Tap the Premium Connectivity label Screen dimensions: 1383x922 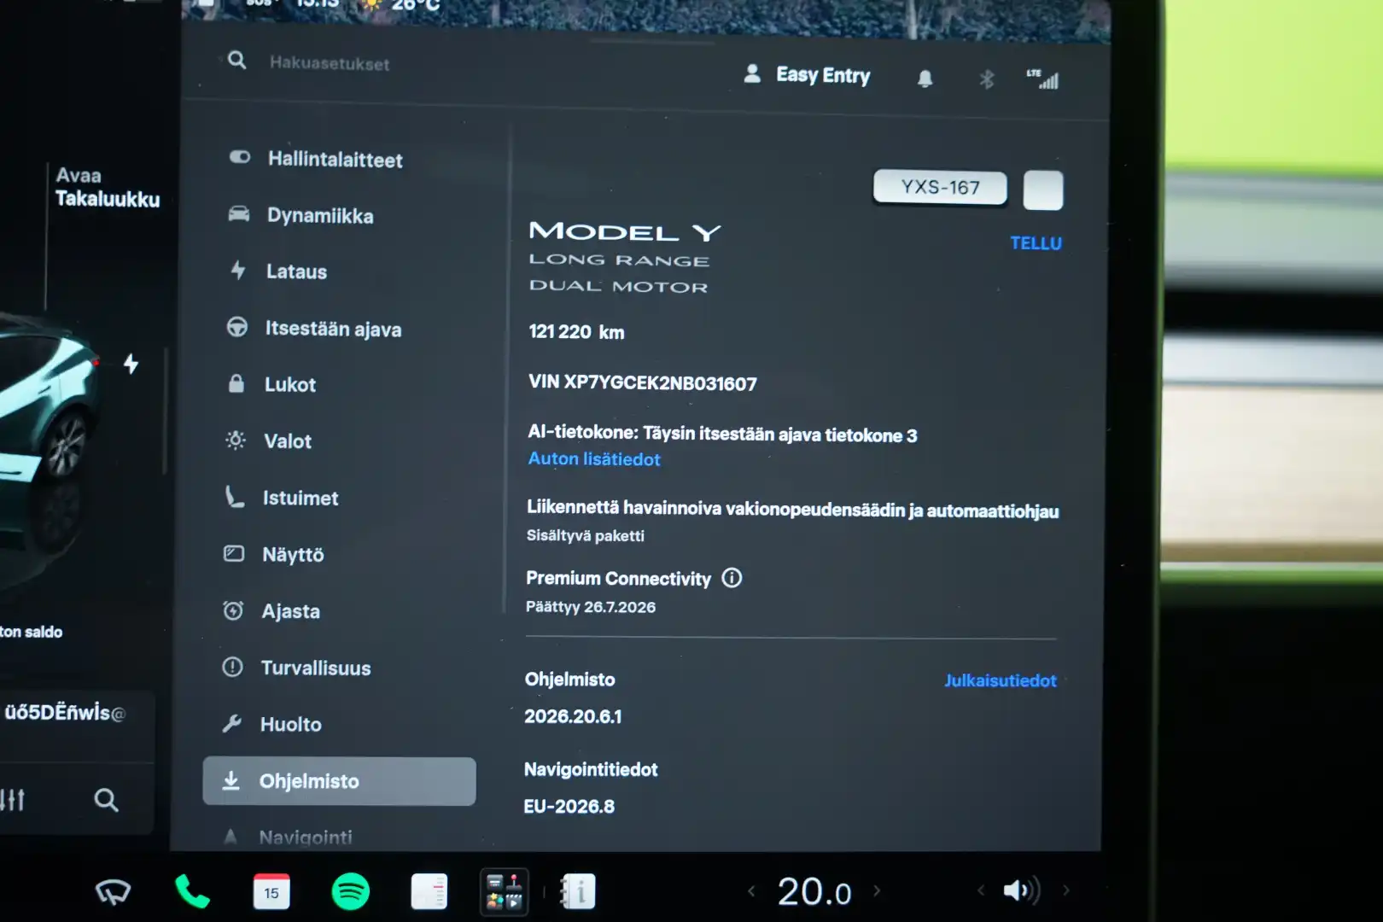618,578
